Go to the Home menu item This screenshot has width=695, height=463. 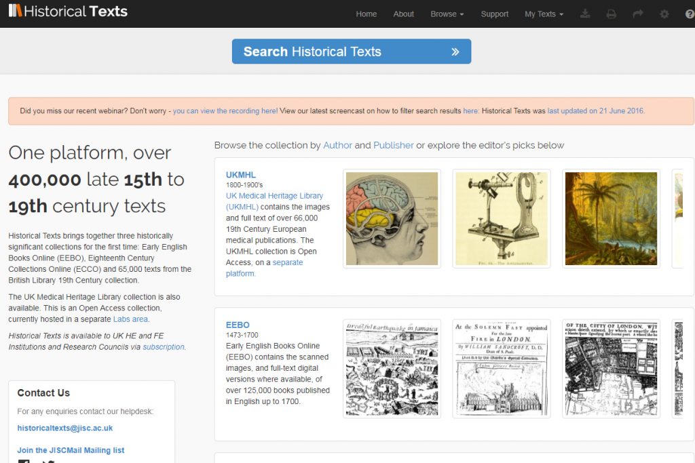[x=366, y=14]
